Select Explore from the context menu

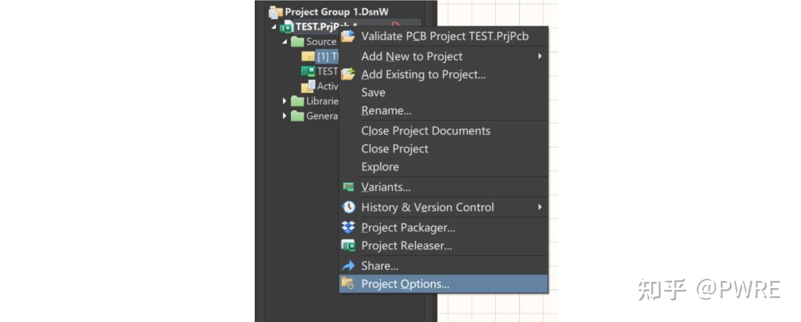click(380, 167)
